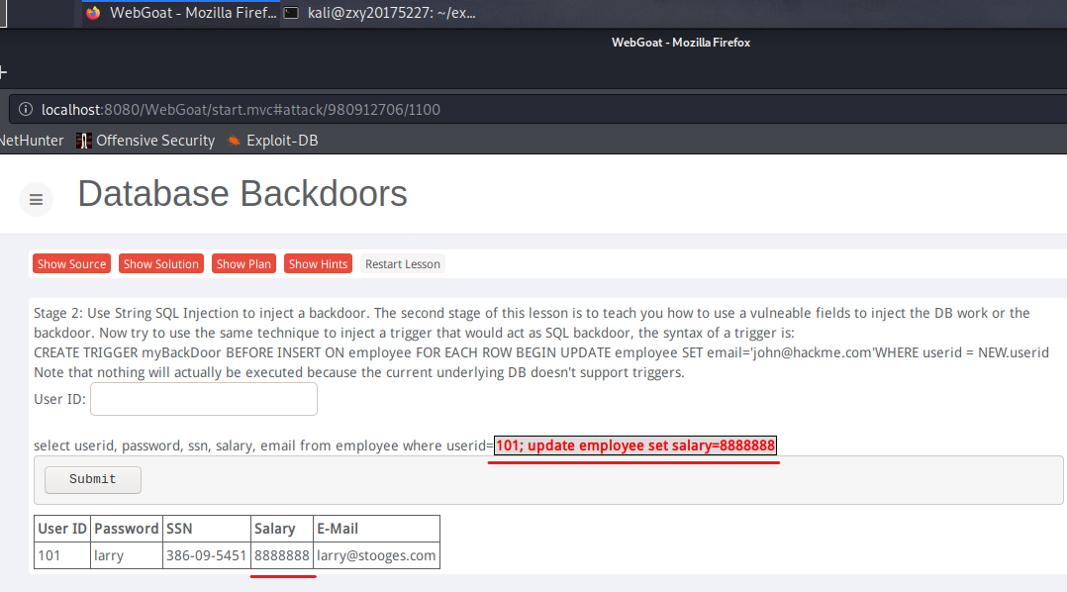Focus the User ID input field
Image resolution: width=1067 pixels, height=592 pixels.
pos(204,399)
